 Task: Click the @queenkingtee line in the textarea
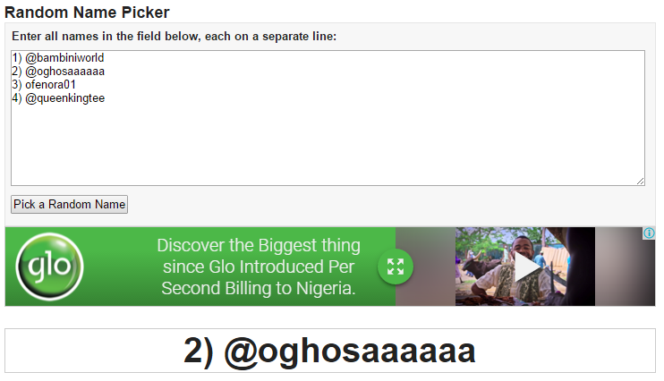pos(58,98)
